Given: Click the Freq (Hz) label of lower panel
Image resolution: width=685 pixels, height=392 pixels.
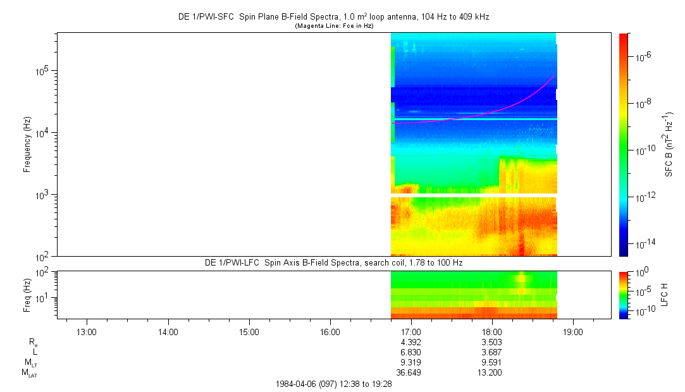Looking at the screenshot, I should [27, 294].
